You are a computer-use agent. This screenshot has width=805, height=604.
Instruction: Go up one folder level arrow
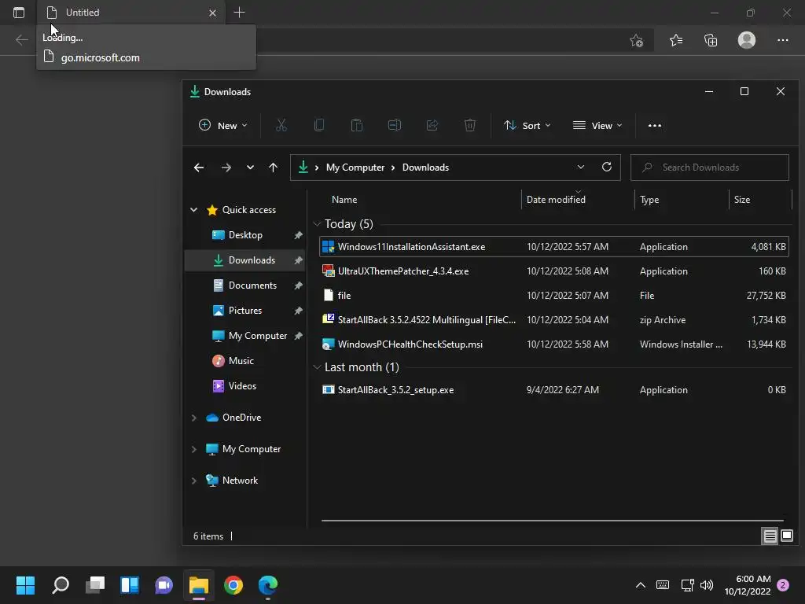point(273,168)
